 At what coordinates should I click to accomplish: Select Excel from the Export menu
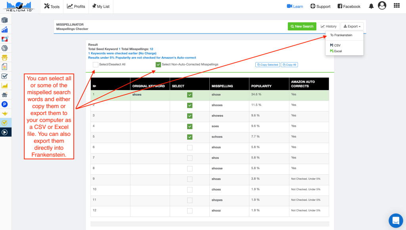(337, 51)
